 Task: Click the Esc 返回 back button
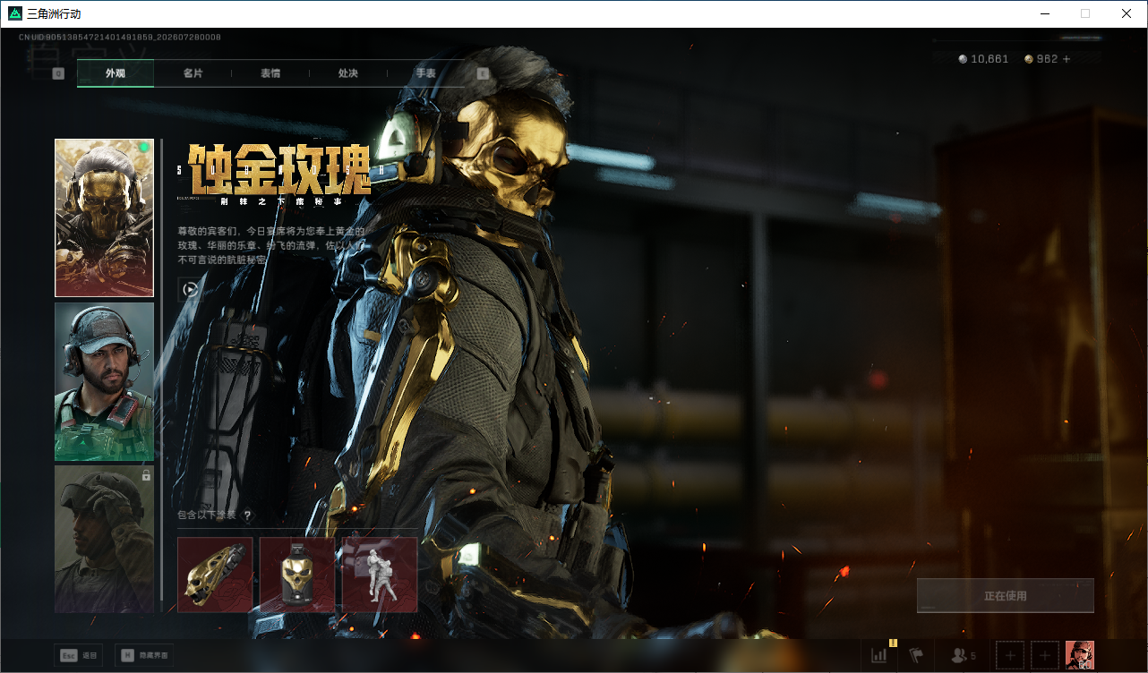coord(79,656)
